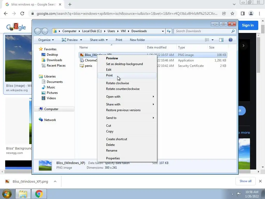Open Properties from the context menu
This screenshot has height=199, width=265.
tap(127, 158)
